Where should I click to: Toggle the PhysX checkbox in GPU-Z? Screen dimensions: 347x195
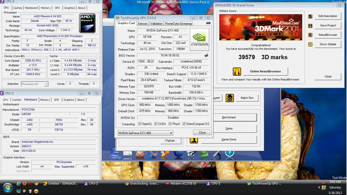pos(170,124)
